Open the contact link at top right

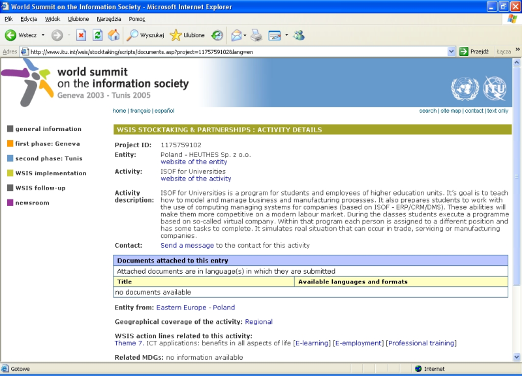point(474,111)
